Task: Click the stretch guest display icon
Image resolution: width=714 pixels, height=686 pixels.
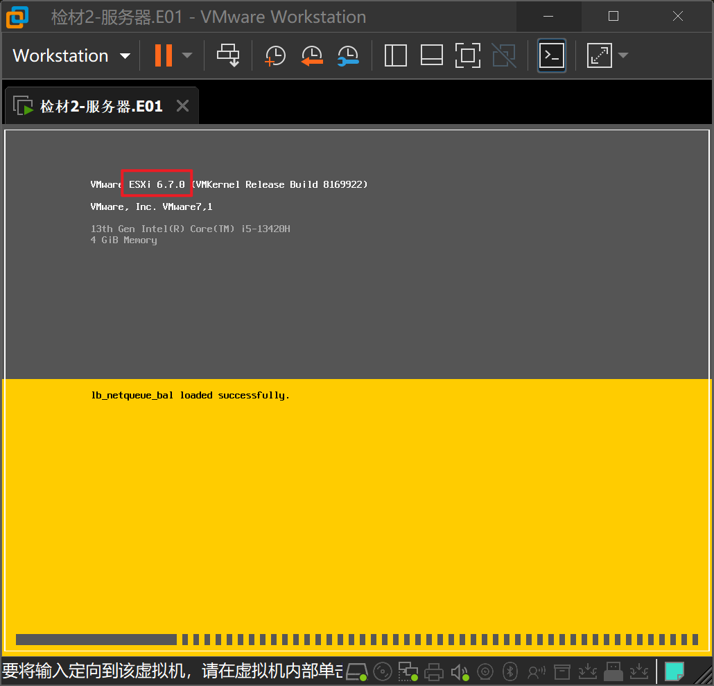Action: pos(599,55)
